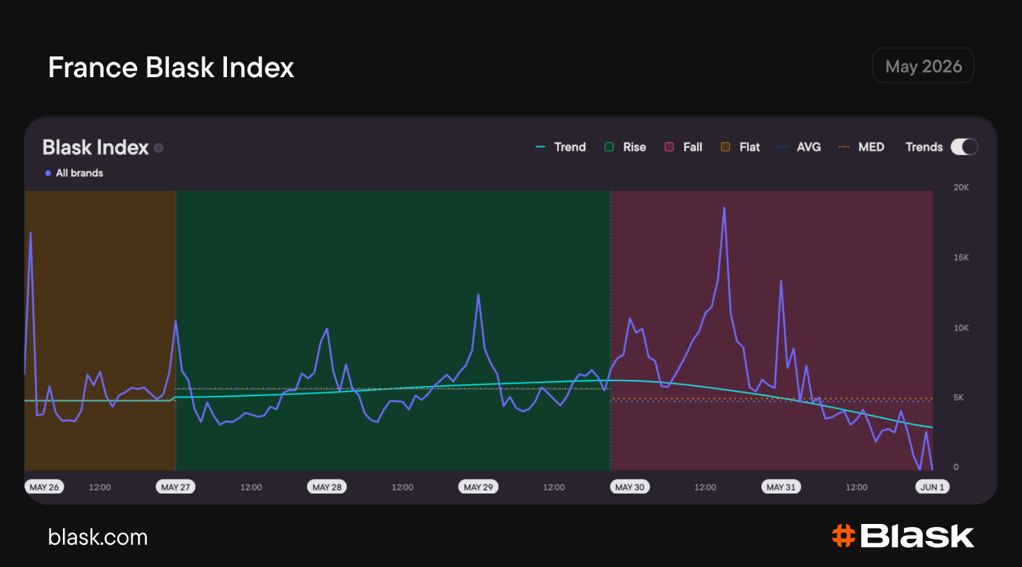Click the 10K y-axis label
Viewport: 1022px width, 567px height.
point(961,328)
